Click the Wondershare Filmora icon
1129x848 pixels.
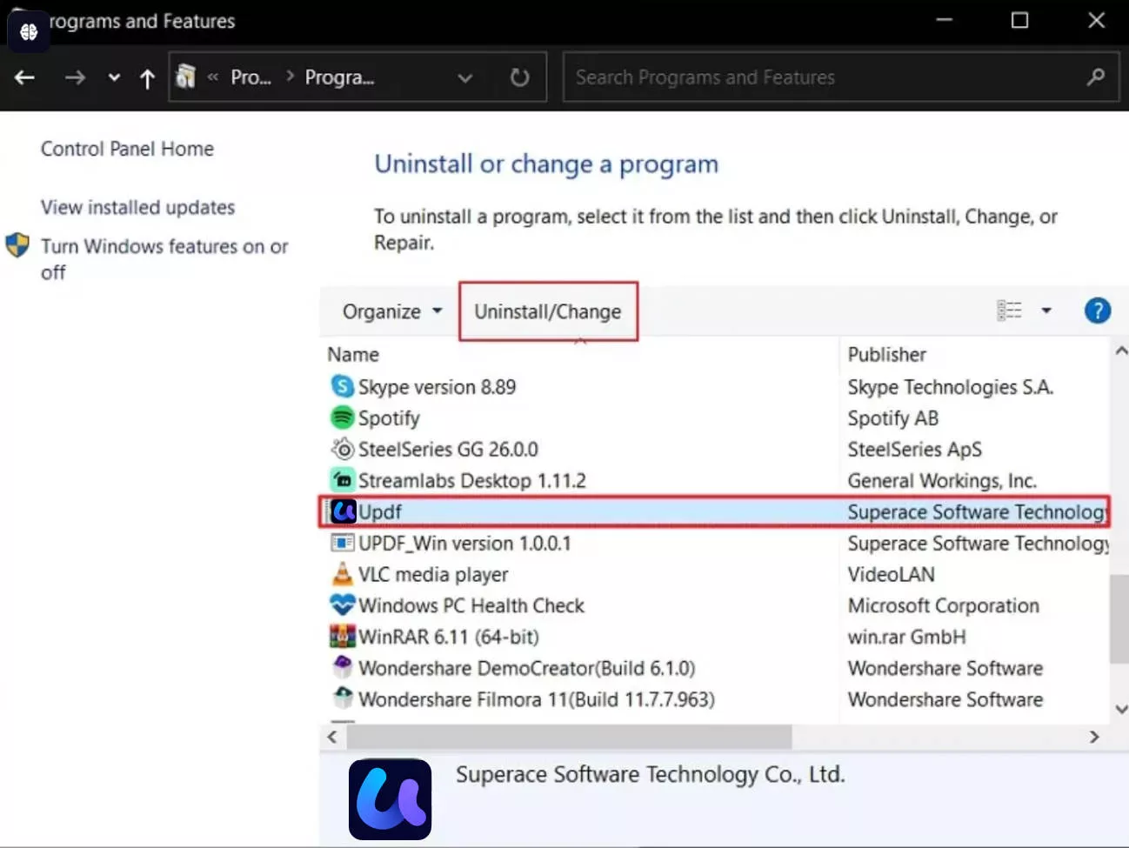pos(342,698)
